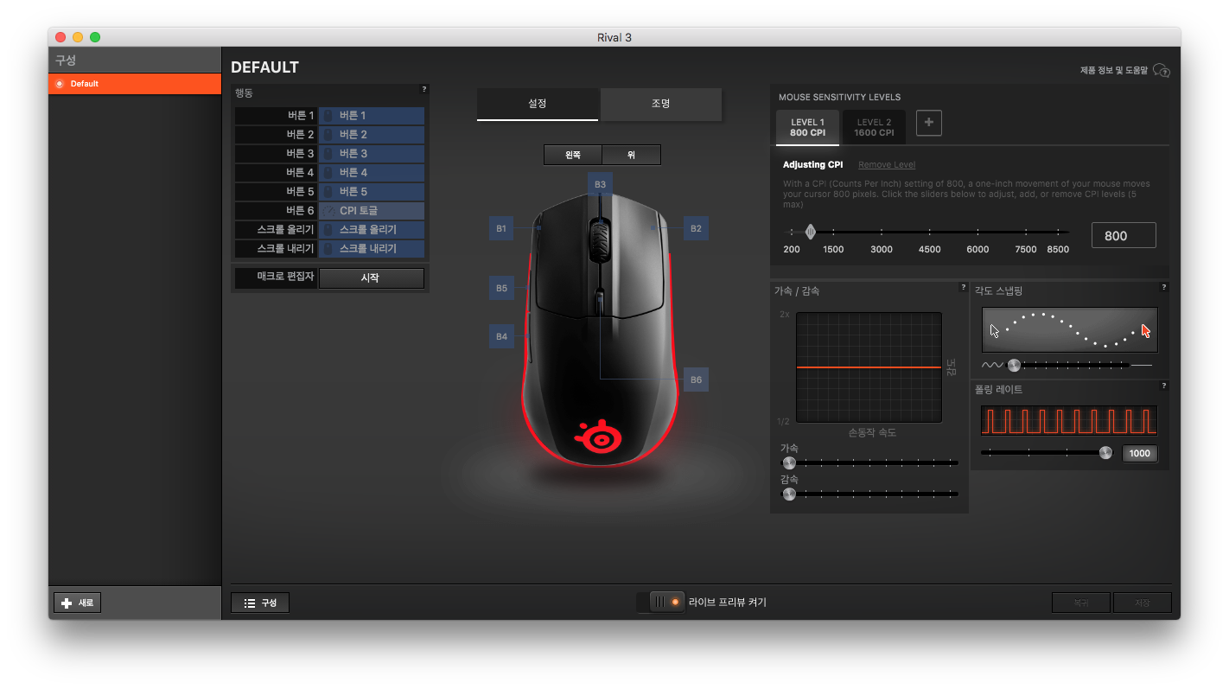1229x689 pixels.
Task: Open 버튼 6 CPI 토글 assignment
Action: (372, 210)
